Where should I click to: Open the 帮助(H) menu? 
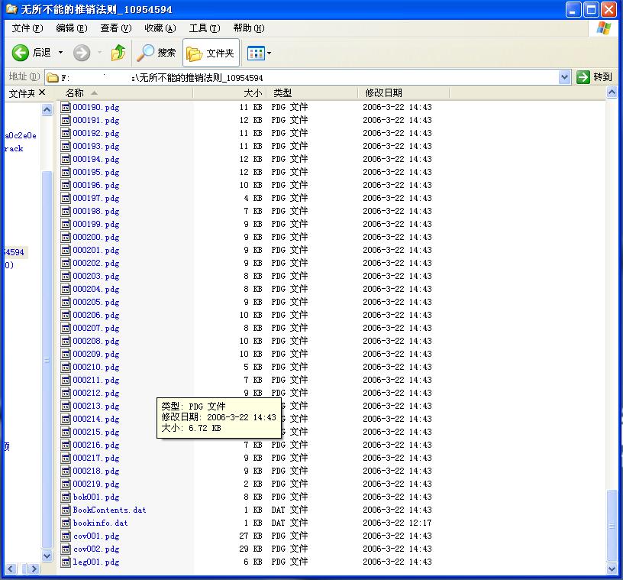249,28
